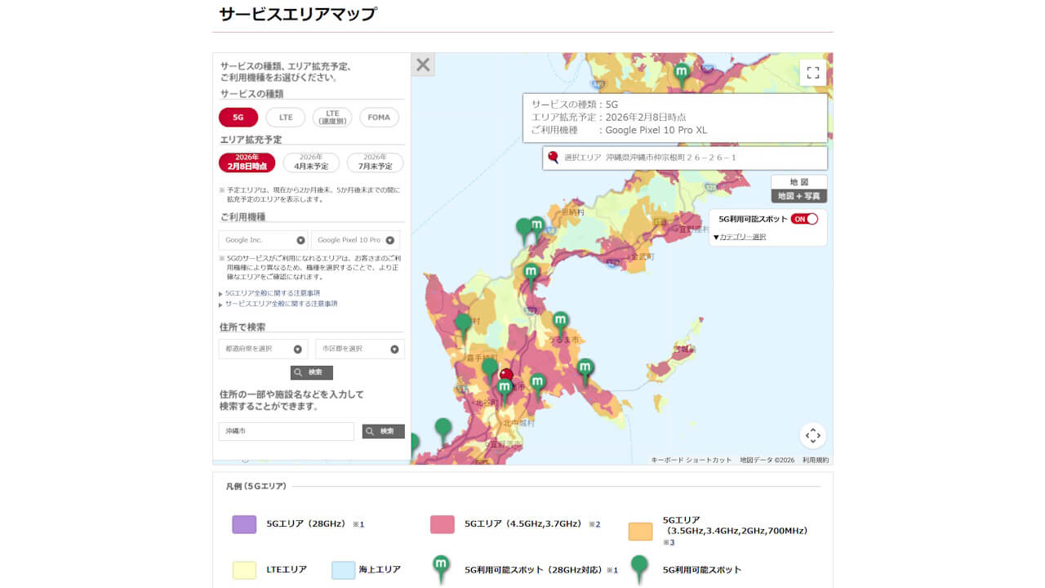Close the map info panel via the X icon
Image resolution: width=1045 pixels, height=588 pixels.
(422, 65)
